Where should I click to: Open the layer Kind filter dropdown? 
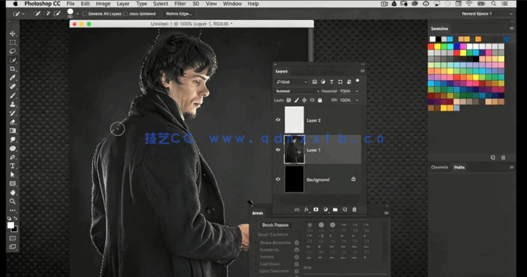[x=291, y=82]
